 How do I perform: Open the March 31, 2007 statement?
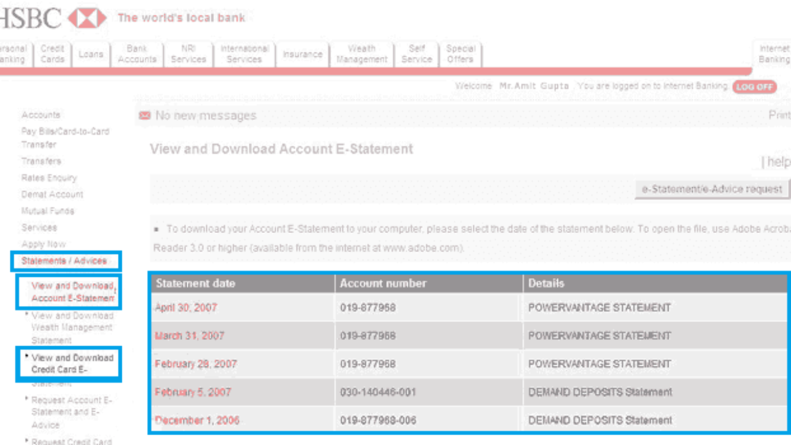click(189, 336)
